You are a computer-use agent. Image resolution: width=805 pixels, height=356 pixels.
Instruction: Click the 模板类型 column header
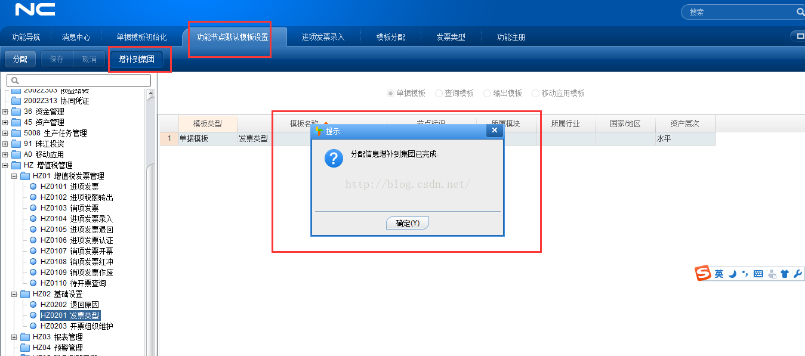[x=208, y=123]
